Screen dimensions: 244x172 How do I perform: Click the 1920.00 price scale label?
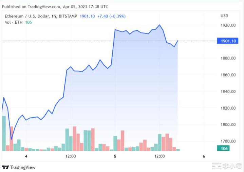tap(228, 25)
